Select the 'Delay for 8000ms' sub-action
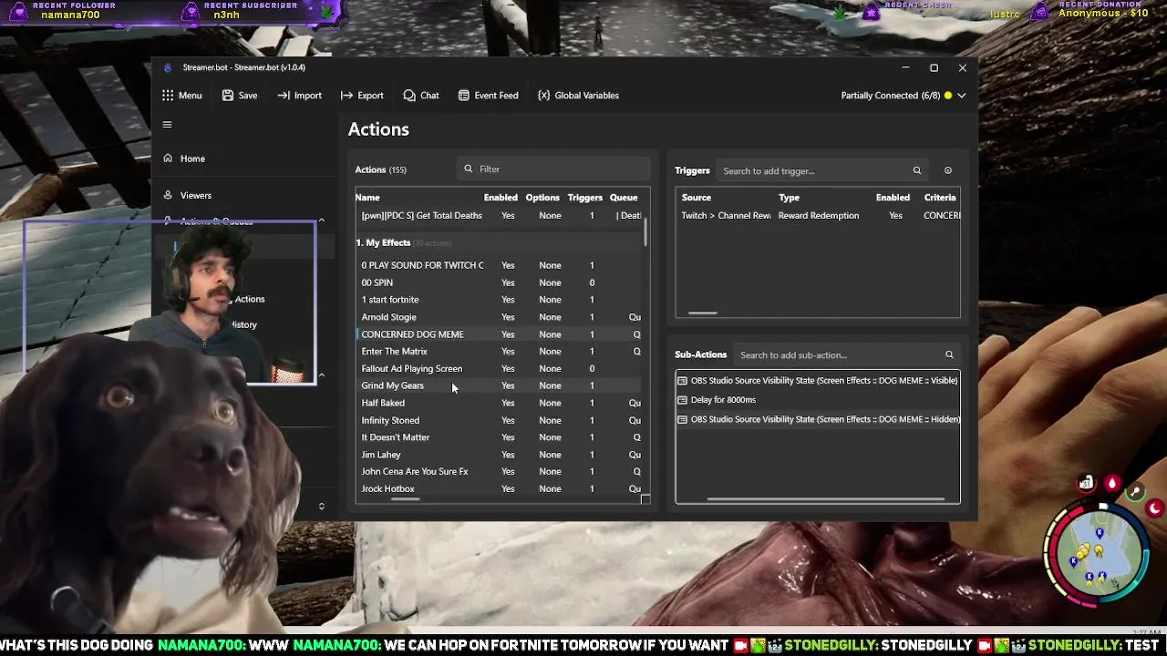 [818, 399]
